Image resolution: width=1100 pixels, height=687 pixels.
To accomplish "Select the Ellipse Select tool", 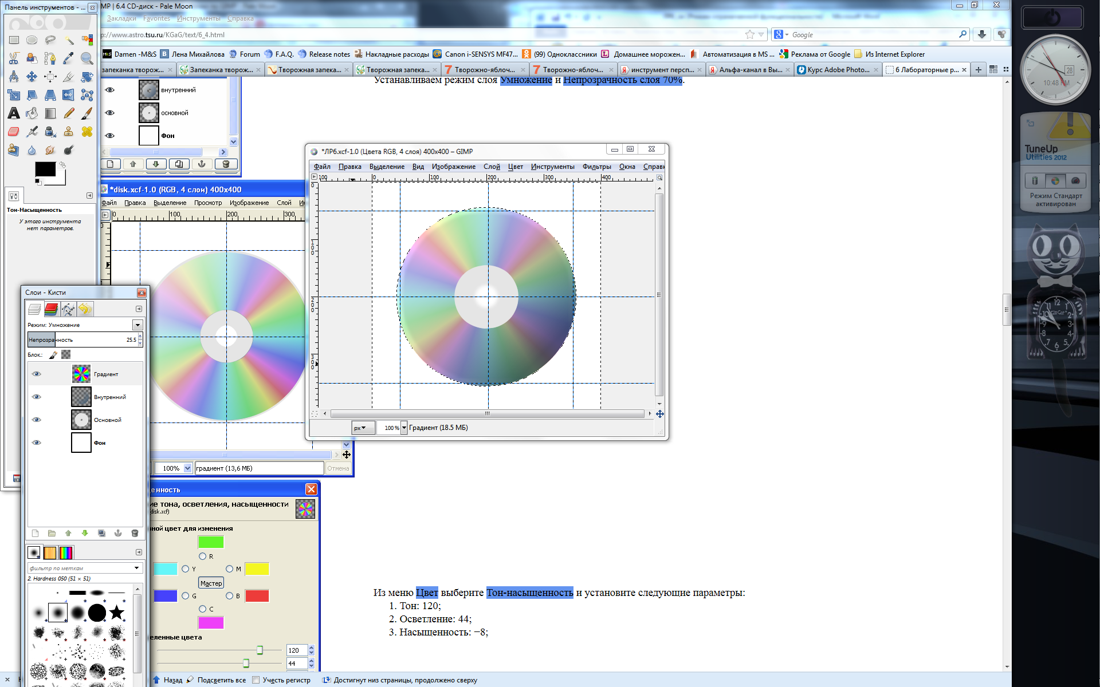I will 32,40.
